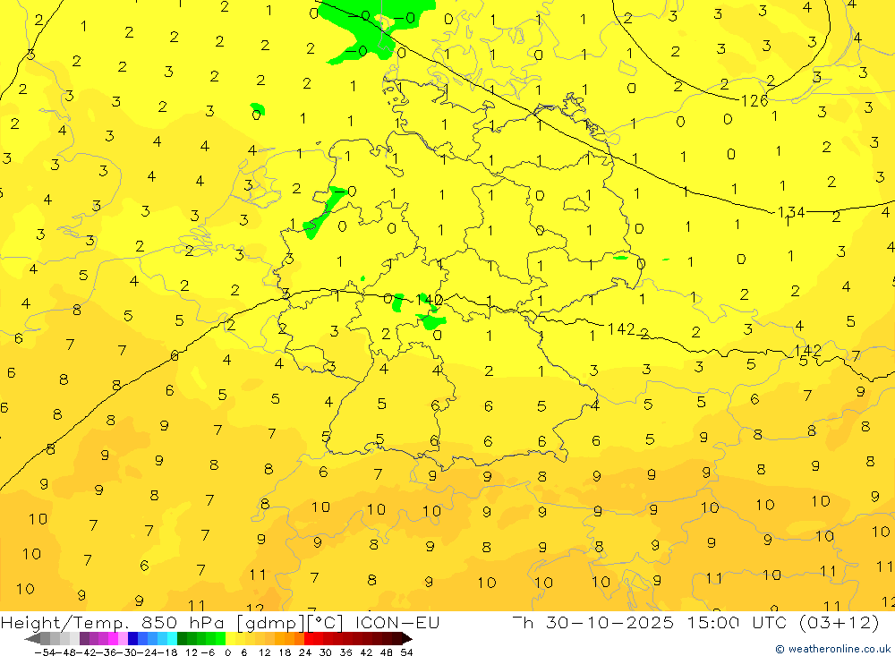Click the gray left arrow end of color scale
This screenshot has height=656, width=895.
(x=32, y=639)
